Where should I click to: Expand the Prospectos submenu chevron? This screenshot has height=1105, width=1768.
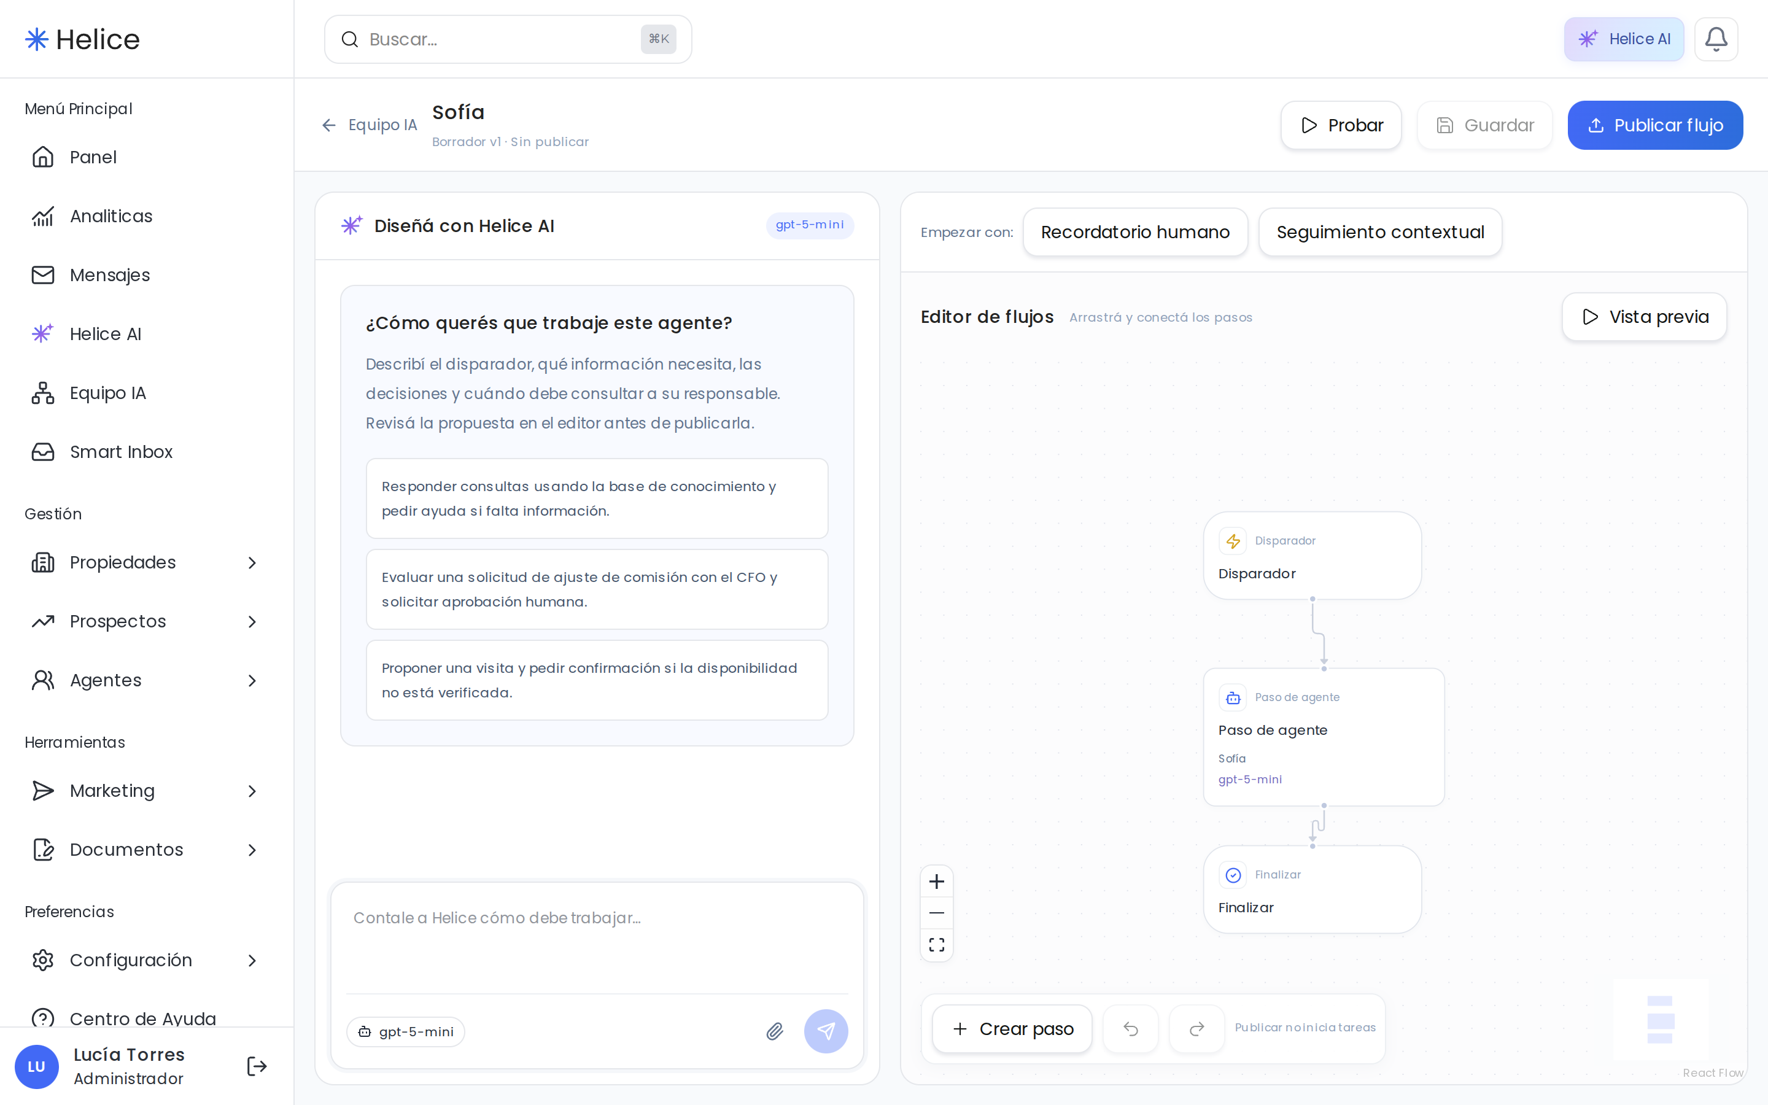click(x=252, y=621)
